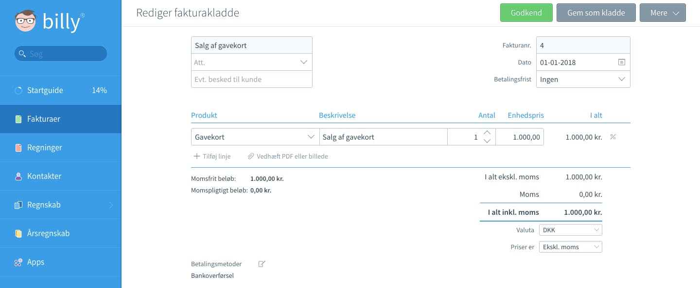Screen dimensions: 700x288
Task: Click the green Godkend button
Action: (526, 13)
